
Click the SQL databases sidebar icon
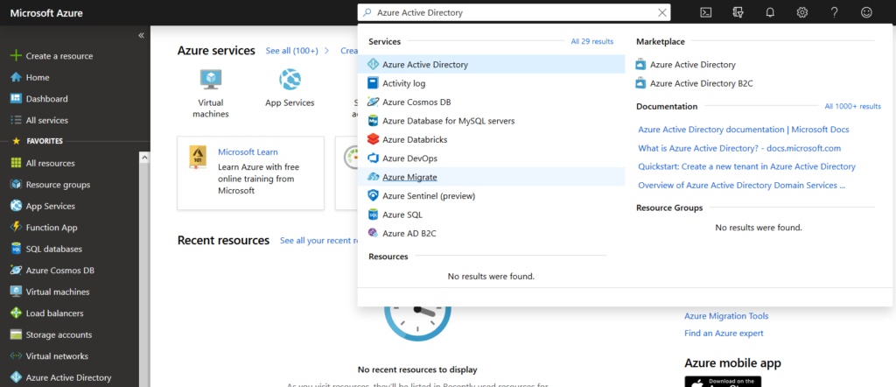16,249
